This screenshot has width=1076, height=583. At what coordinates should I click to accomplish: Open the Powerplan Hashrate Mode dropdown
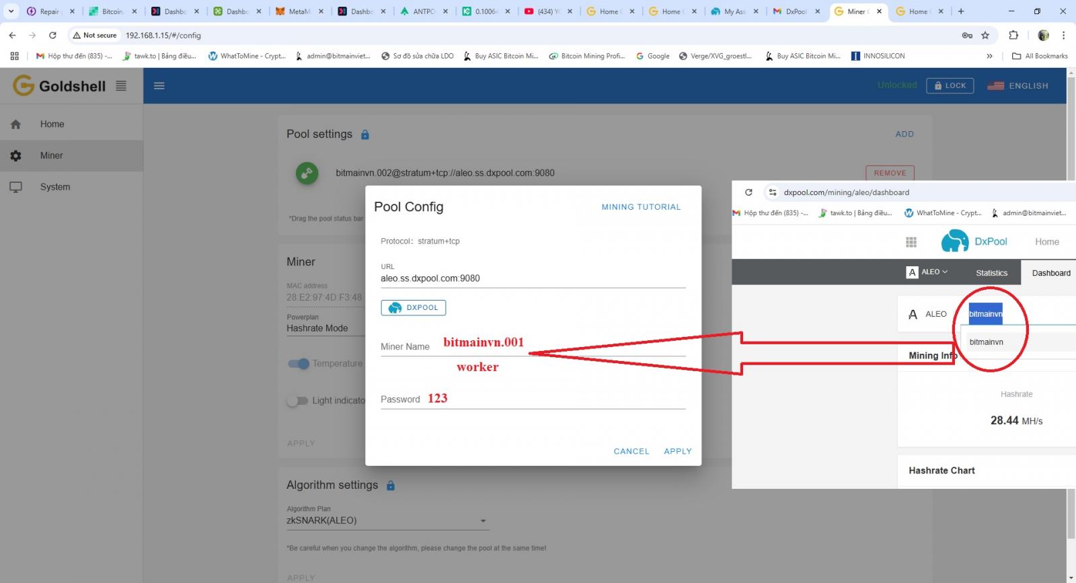[x=325, y=328]
